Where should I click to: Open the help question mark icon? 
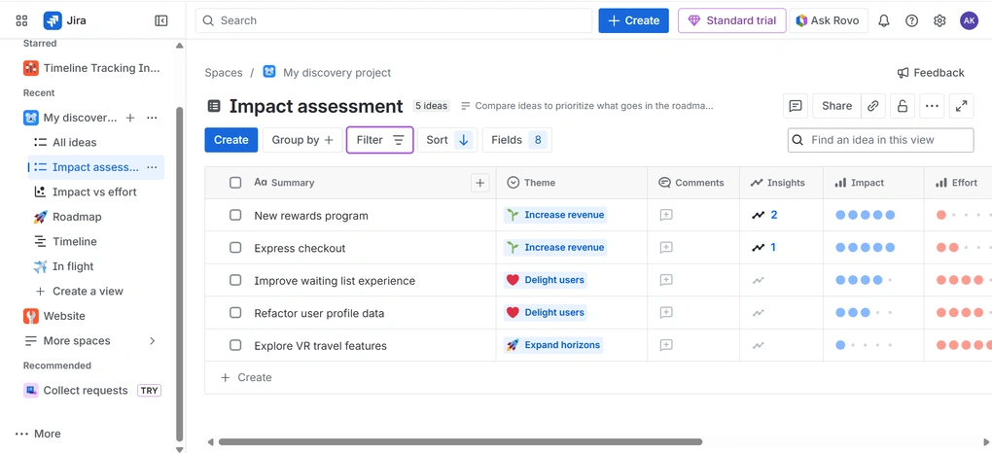tap(911, 20)
